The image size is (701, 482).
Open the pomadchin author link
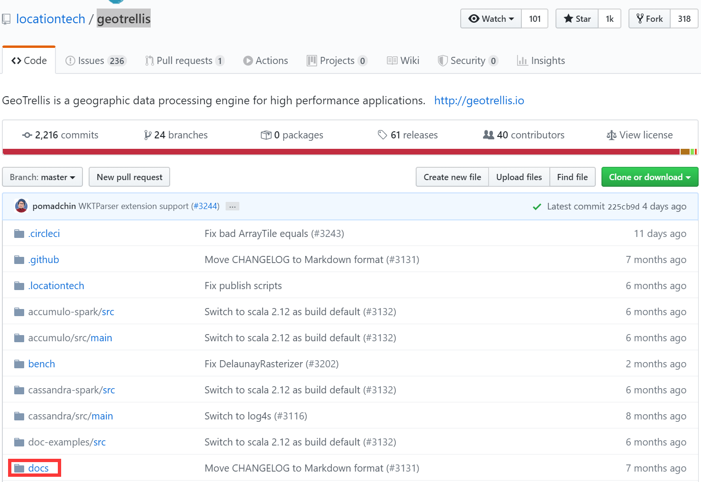coord(54,206)
